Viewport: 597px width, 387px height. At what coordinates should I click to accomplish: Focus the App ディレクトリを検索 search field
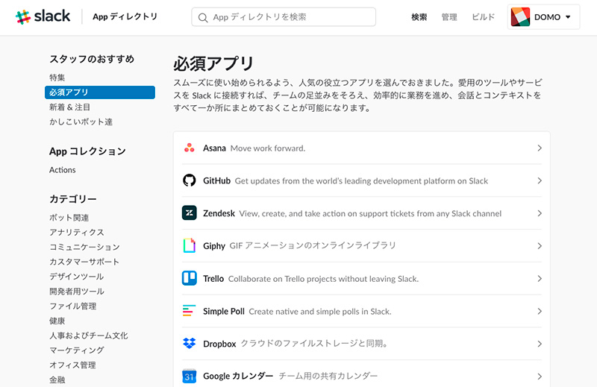[284, 17]
